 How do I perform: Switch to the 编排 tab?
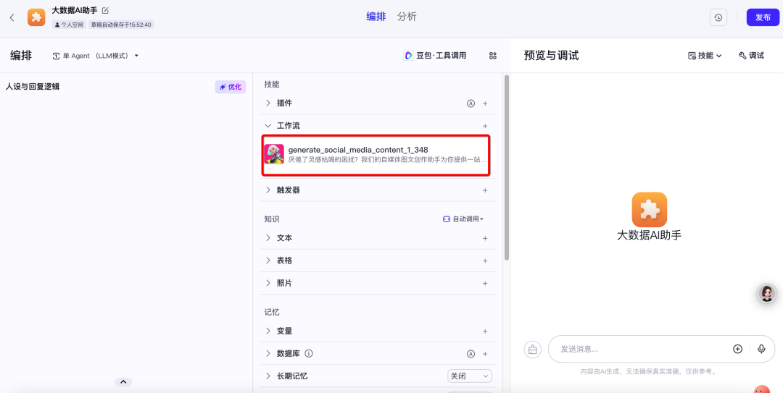[376, 17]
